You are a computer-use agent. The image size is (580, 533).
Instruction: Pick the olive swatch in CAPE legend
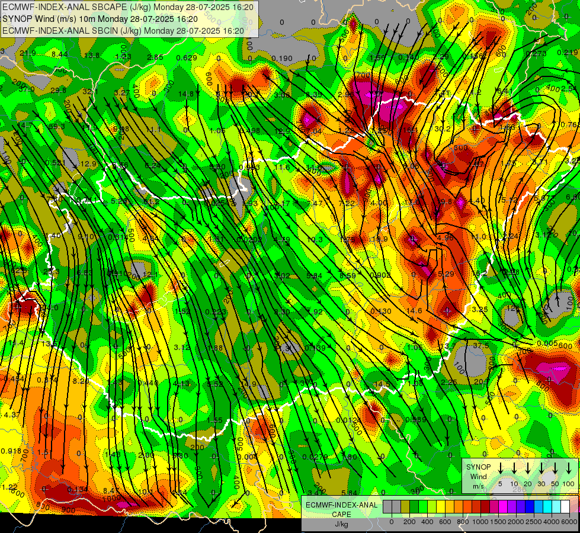[x=405, y=507]
